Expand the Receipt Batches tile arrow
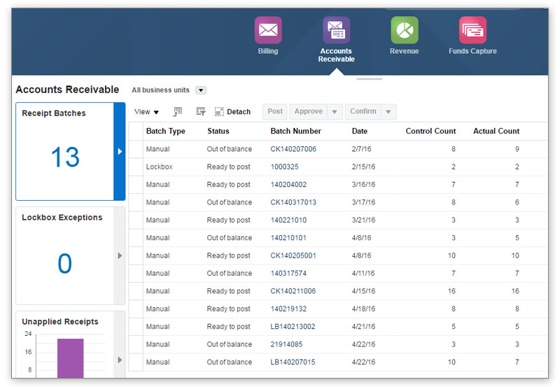This screenshot has width=560, height=387. click(120, 151)
